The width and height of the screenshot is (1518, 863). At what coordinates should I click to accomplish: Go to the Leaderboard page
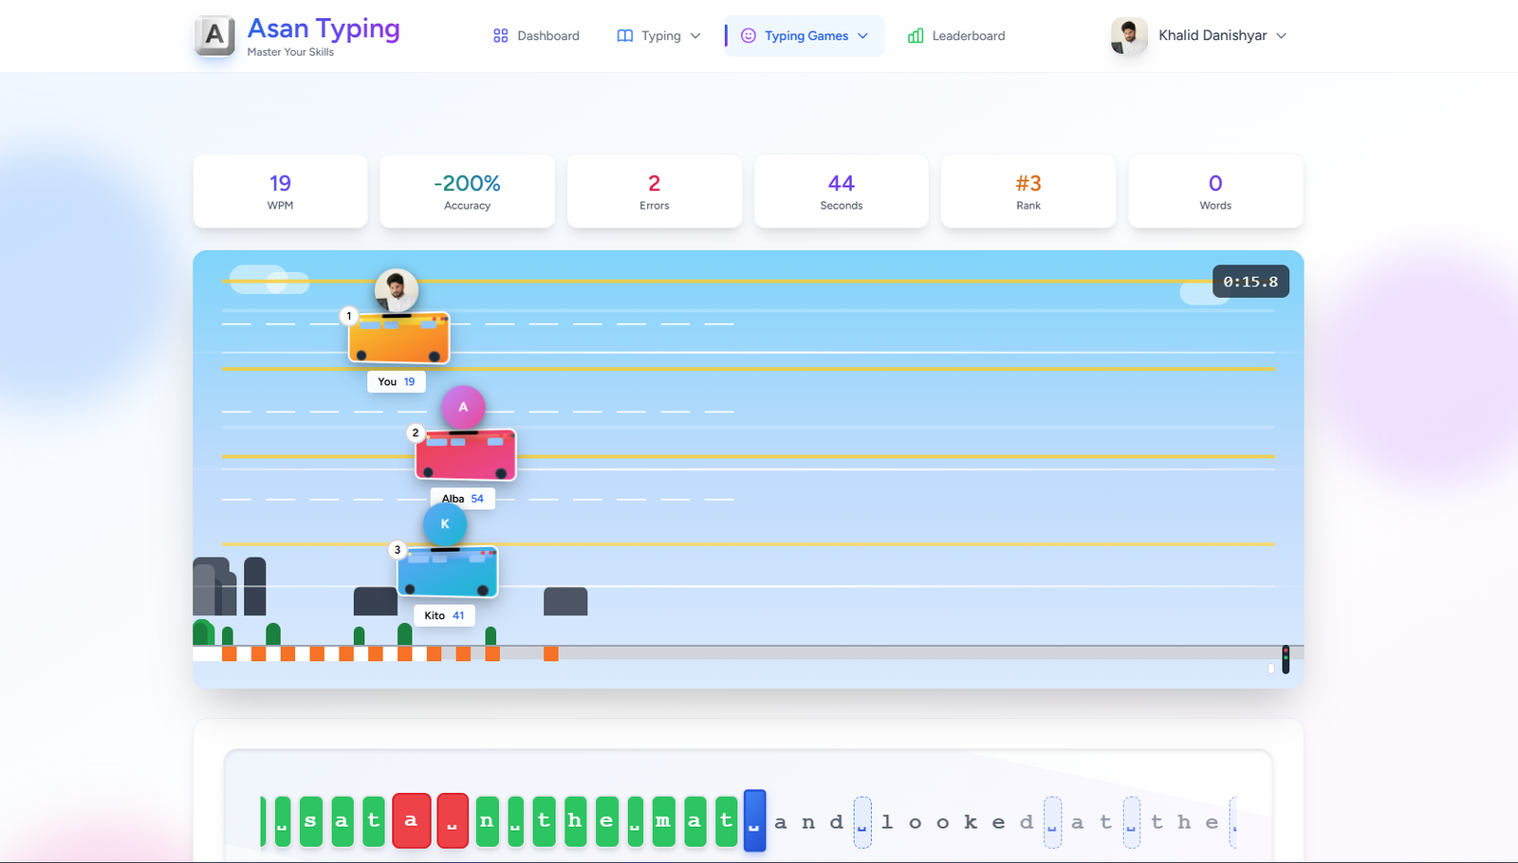tap(956, 36)
